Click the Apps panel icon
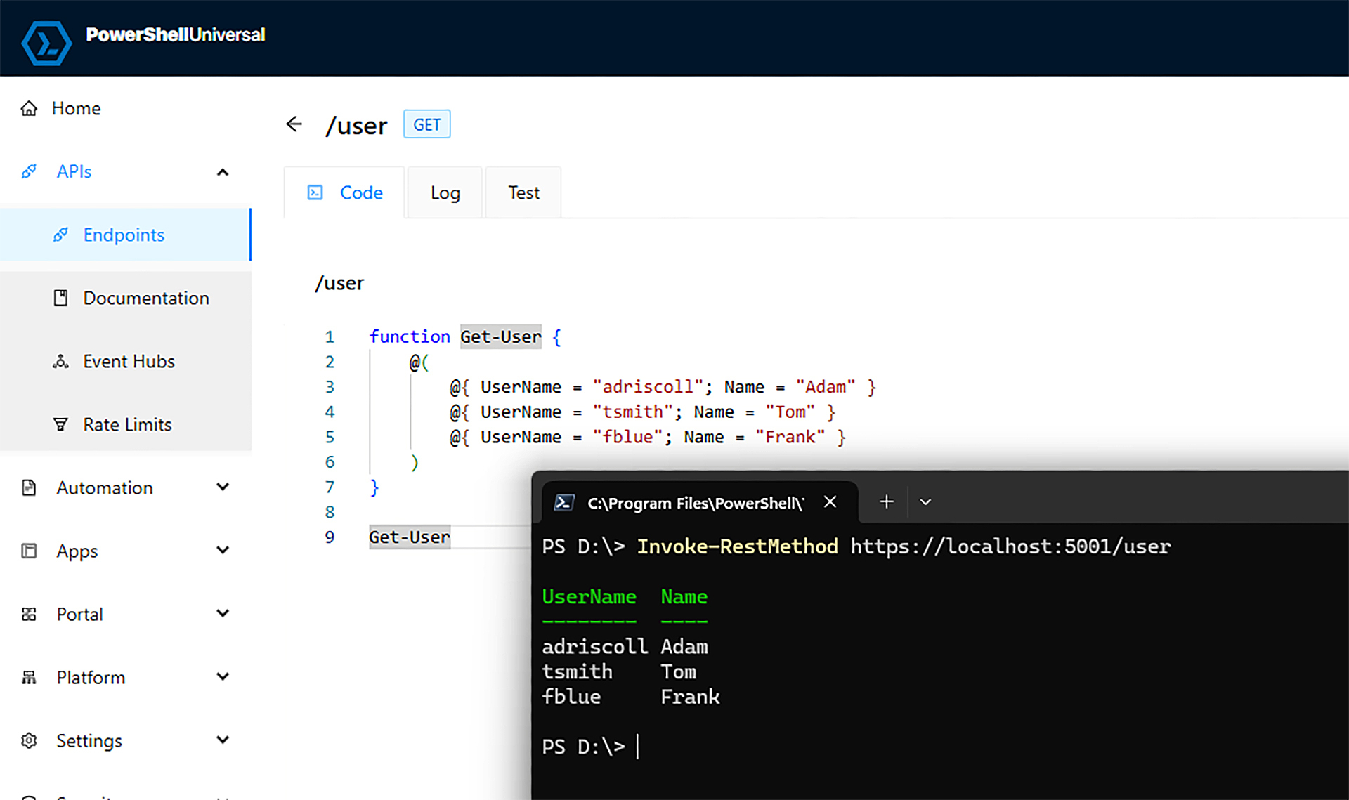The width and height of the screenshot is (1349, 800). [29, 551]
